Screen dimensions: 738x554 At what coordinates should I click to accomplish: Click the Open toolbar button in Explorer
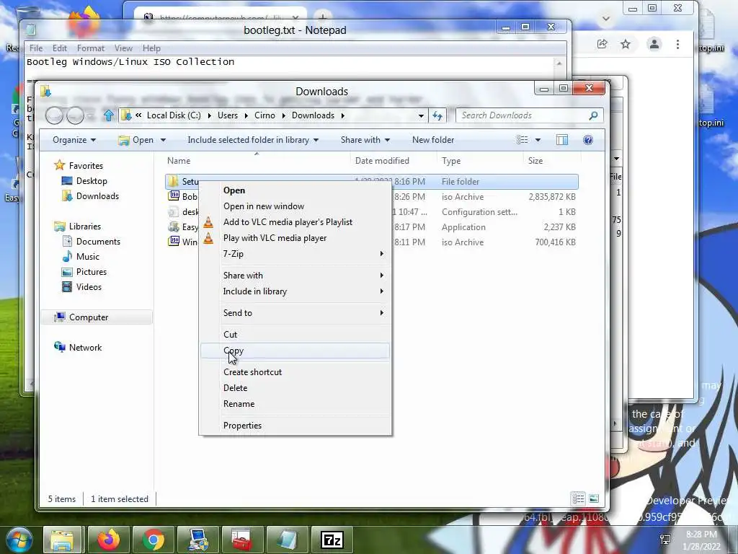click(x=136, y=140)
